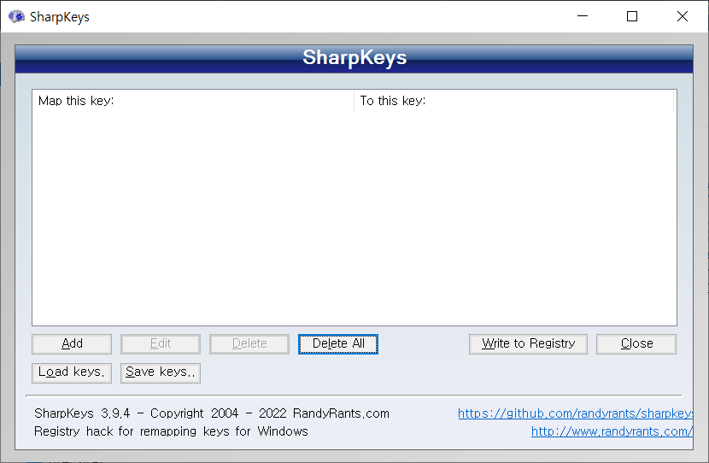The width and height of the screenshot is (709, 463).
Task: Open the randyrants.com website link
Action: pos(612,431)
